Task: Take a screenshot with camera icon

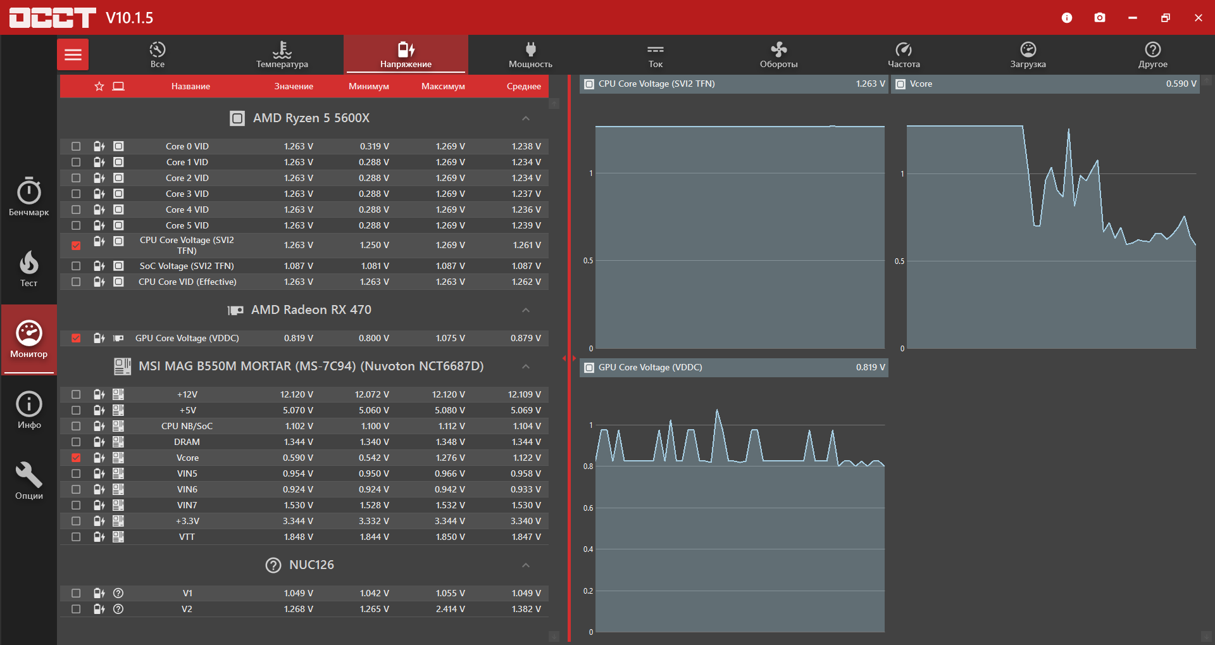Action: [1100, 18]
